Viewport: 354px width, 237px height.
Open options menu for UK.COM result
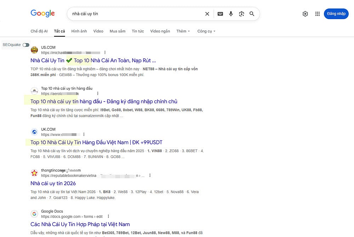84,134
